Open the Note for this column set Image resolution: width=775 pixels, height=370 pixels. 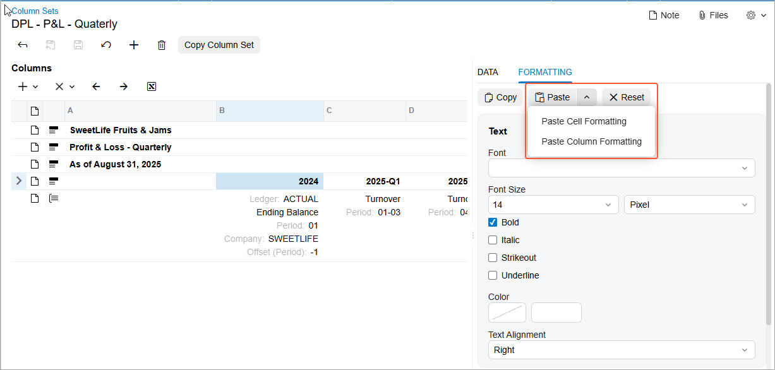click(664, 15)
